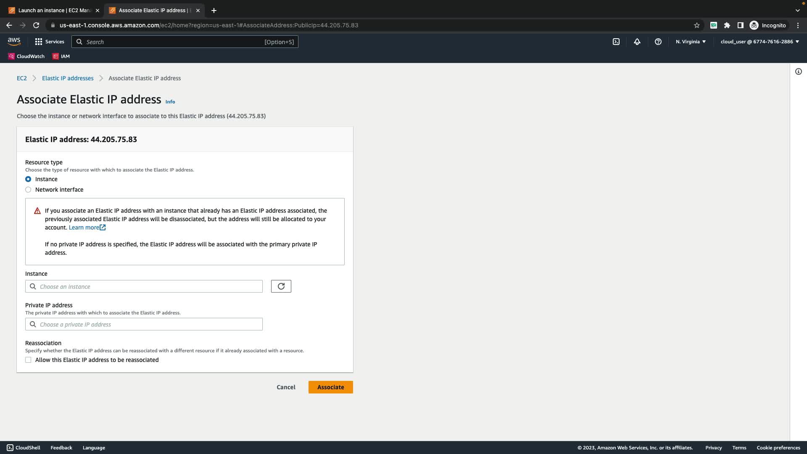The height and width of the screenshot is (454, 807).
Task: Select the Instance resource type
Action: point(28,179)
